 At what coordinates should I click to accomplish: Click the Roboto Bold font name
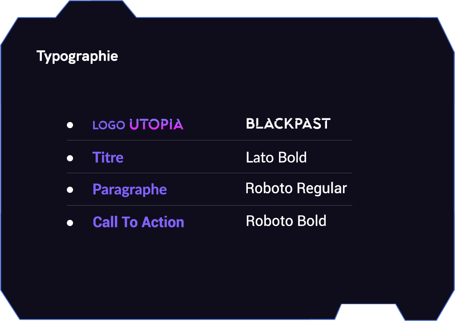pos(286,221)
